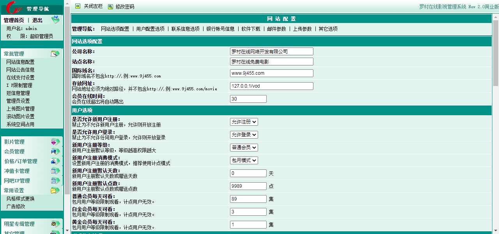Image resolution: width=499 pixels, height=234 pixels.
Task: Open 风格样式更换 in the sidebar
Action: pyautogui.click(x=20, y=199)
